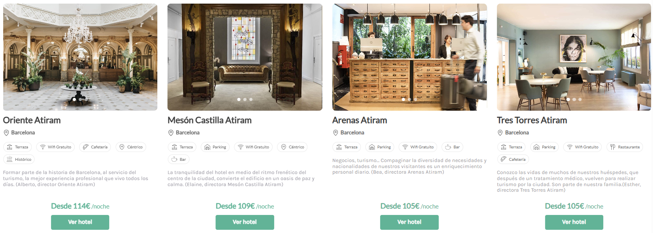Viewport: 653px width, 233px height.
Task: Click location pin beside Arenas Atiram's Barcelona
Action: pos(336,133)
